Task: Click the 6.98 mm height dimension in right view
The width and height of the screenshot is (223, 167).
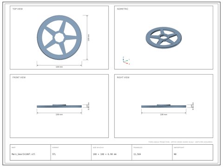Action: click(x=193, y=106)
